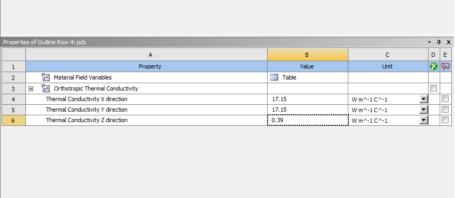Click Thermal Conductivity Z direction label

click(x=87, y=120)
